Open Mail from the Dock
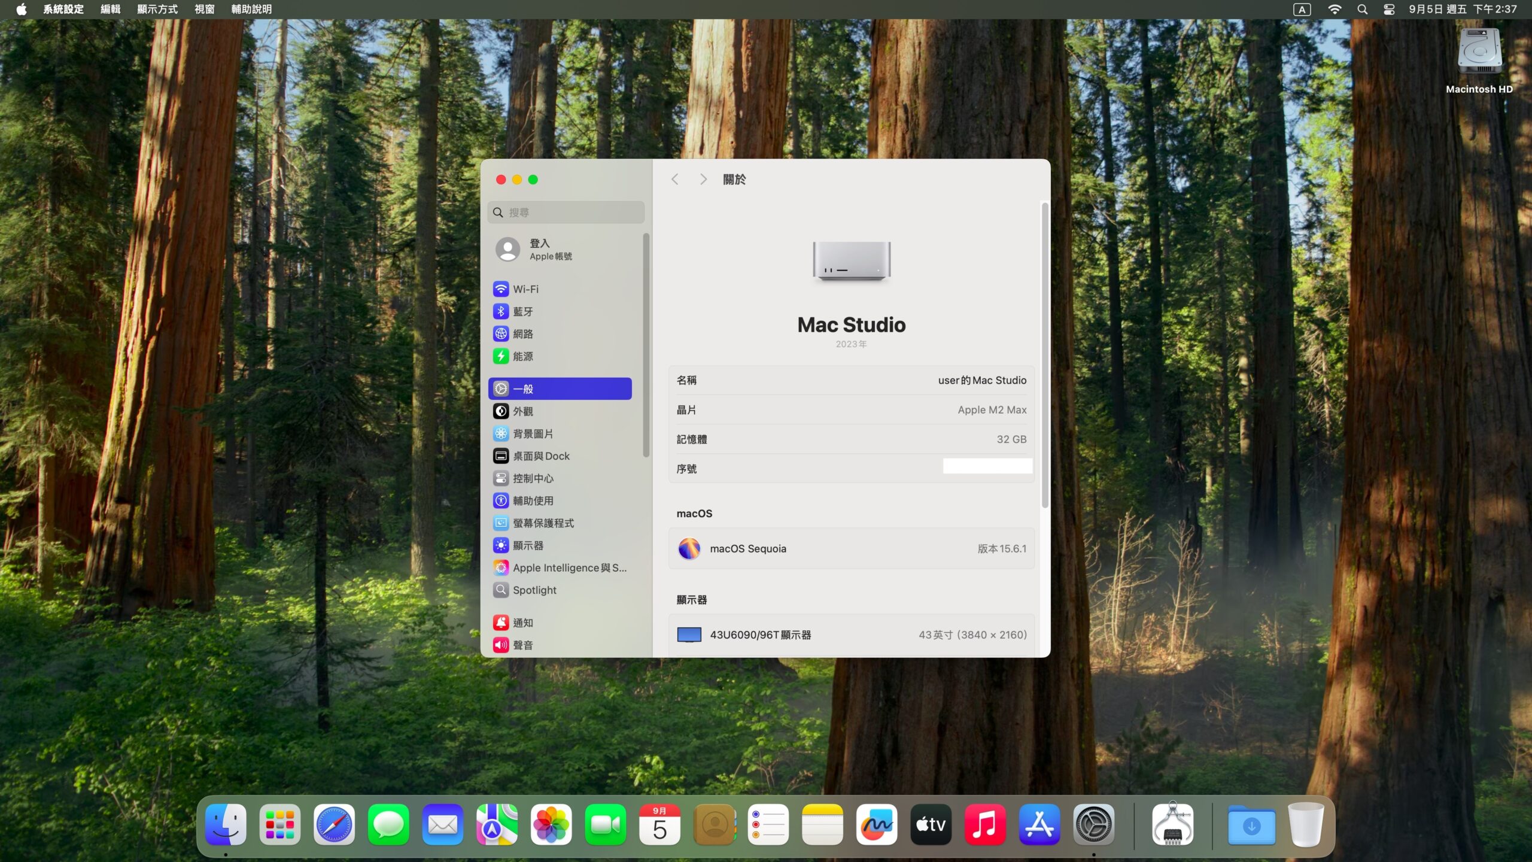1532x862 pixels. pos(443,825)
